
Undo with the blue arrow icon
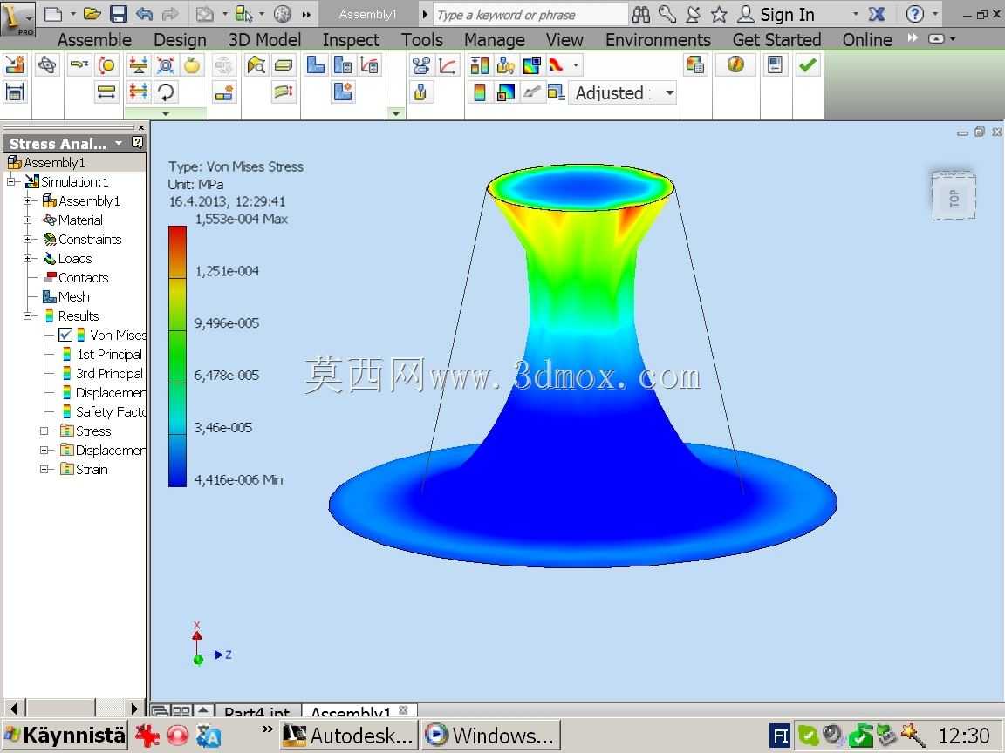144,13
